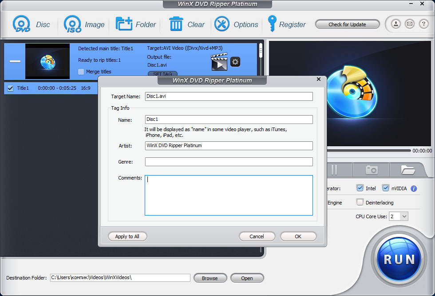Image resolution: width=435 pixels, height=296 pixels.
Task: Click the Folder toolbar label
Action: point(146,25)
